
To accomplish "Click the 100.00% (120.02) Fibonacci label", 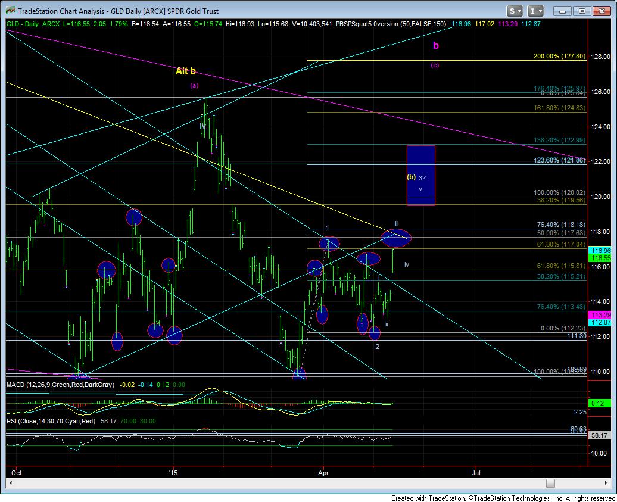I will (559, 192).
